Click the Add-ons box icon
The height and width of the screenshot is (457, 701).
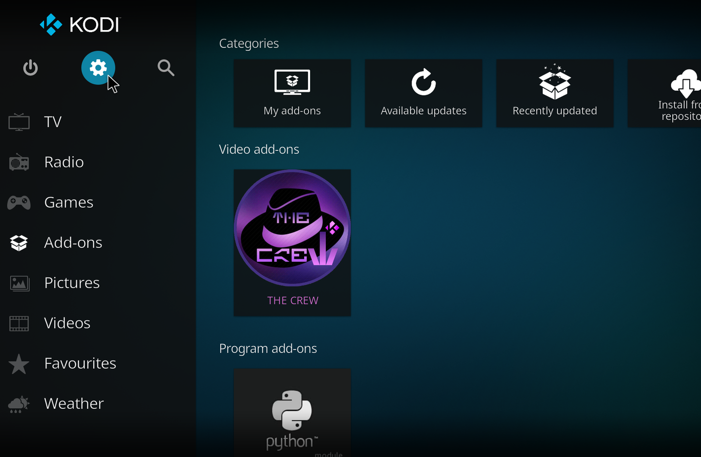coord(19,243)
